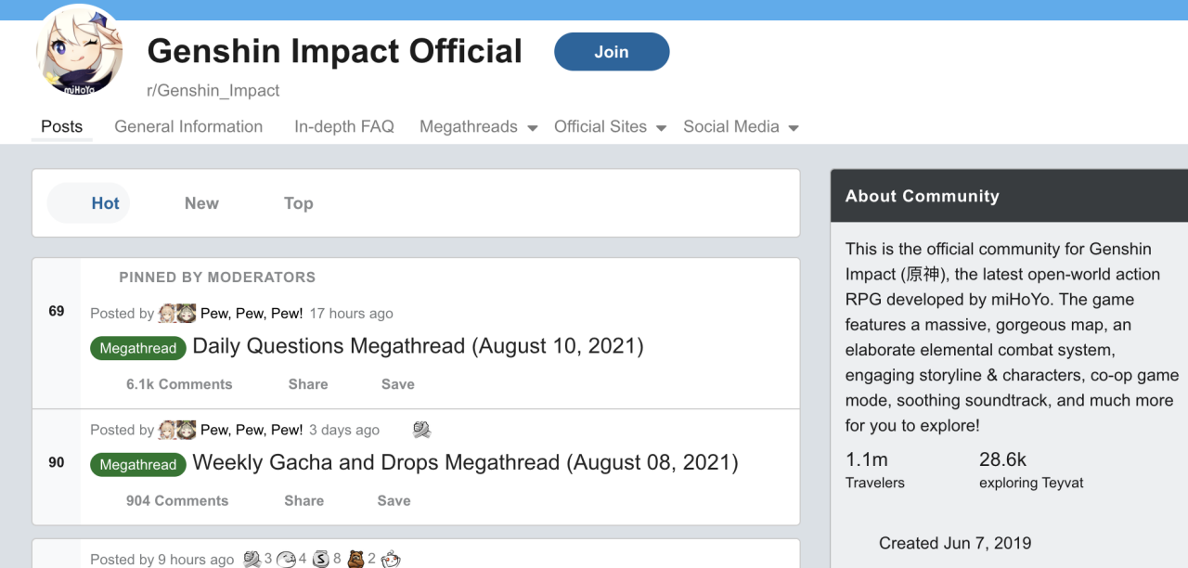This screenshot has height=568, width=1188.
Task: Open the Weekly Gacha and Drops Megathread title
Action: coord(465,462)
